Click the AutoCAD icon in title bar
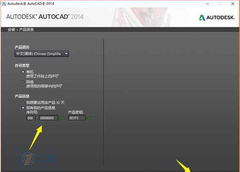This screenshot has width=240, height=172. pos(4,4)
